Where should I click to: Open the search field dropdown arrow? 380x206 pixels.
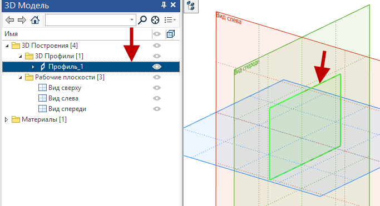point(132,20)
